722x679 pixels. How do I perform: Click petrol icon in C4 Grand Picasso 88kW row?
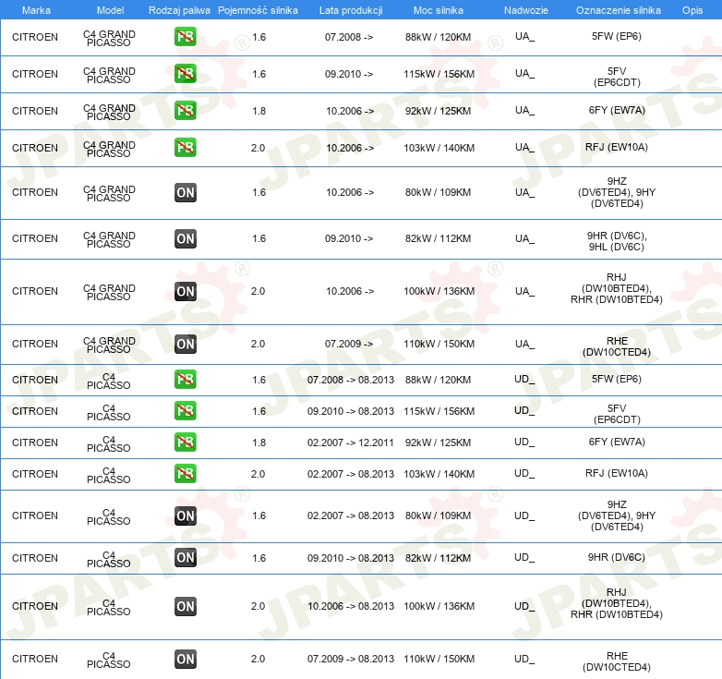(186, 37)
